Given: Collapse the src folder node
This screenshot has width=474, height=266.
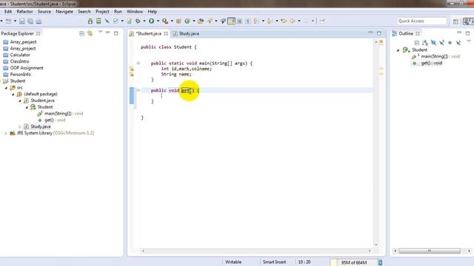Looking at the screenshot, I should click(6, 88).
